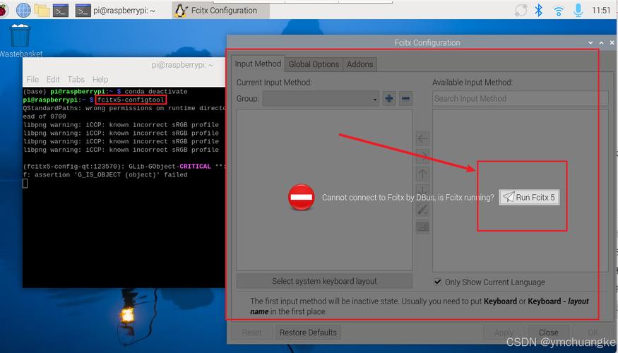Click the Reset button

coord(252,333)
